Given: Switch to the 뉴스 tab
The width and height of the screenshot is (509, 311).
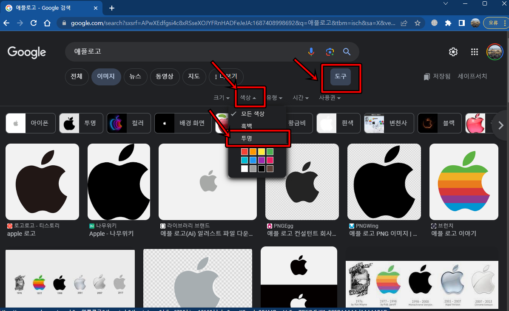Looking at the screenshot, I should pyautogui.click(x=135, y=76).
